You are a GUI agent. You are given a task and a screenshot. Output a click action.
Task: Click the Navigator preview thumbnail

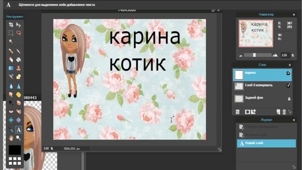tap(256, 34)
